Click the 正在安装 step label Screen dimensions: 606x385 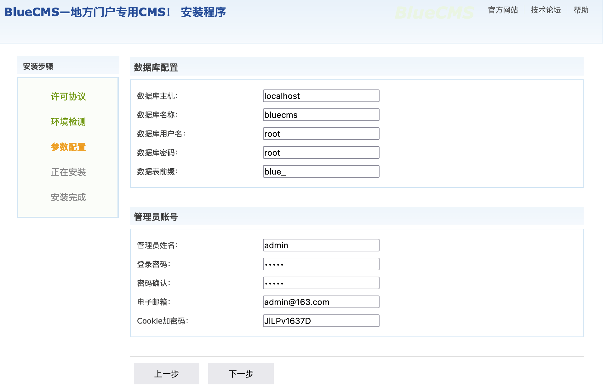[68, 172]
